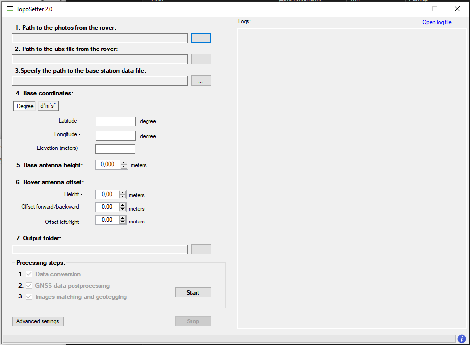This screenshot has height=345, width=470.
Task: Switch coordinates to d°m's" format
Action: [x=49, y=106]
